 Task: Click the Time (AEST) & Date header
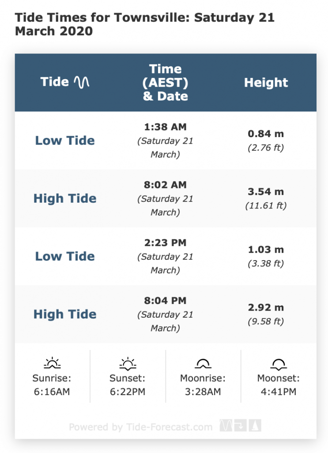(x=166, y=82)
